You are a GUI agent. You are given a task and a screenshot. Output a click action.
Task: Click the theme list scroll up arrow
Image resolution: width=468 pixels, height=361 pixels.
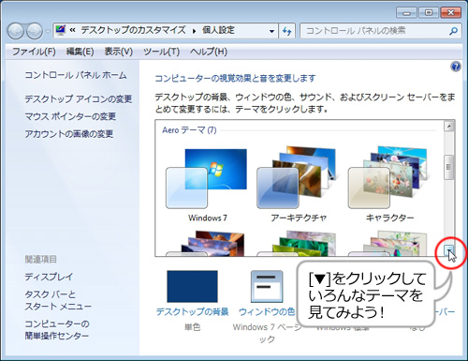point(449,127)
